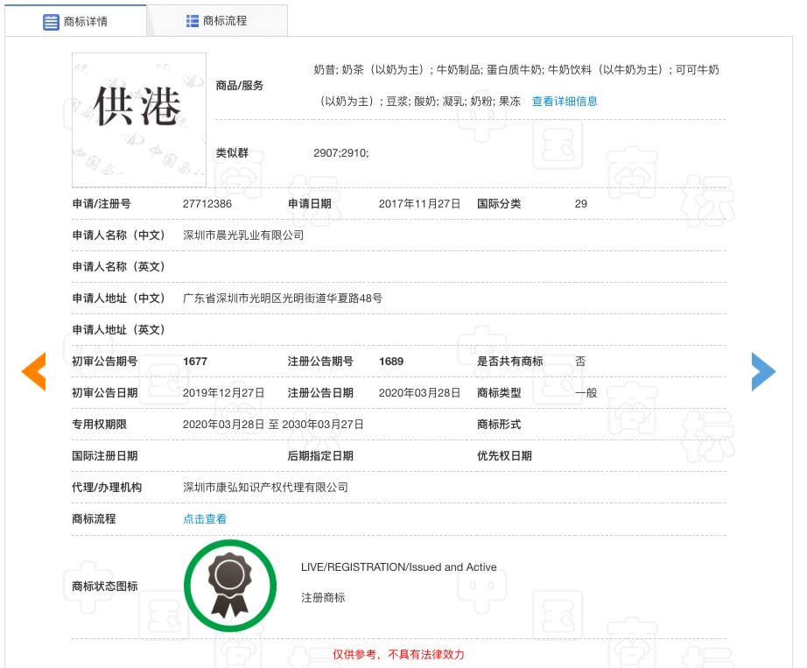Select international class value 29
This screenshot has width=807, height=668.
coord(581,204)
